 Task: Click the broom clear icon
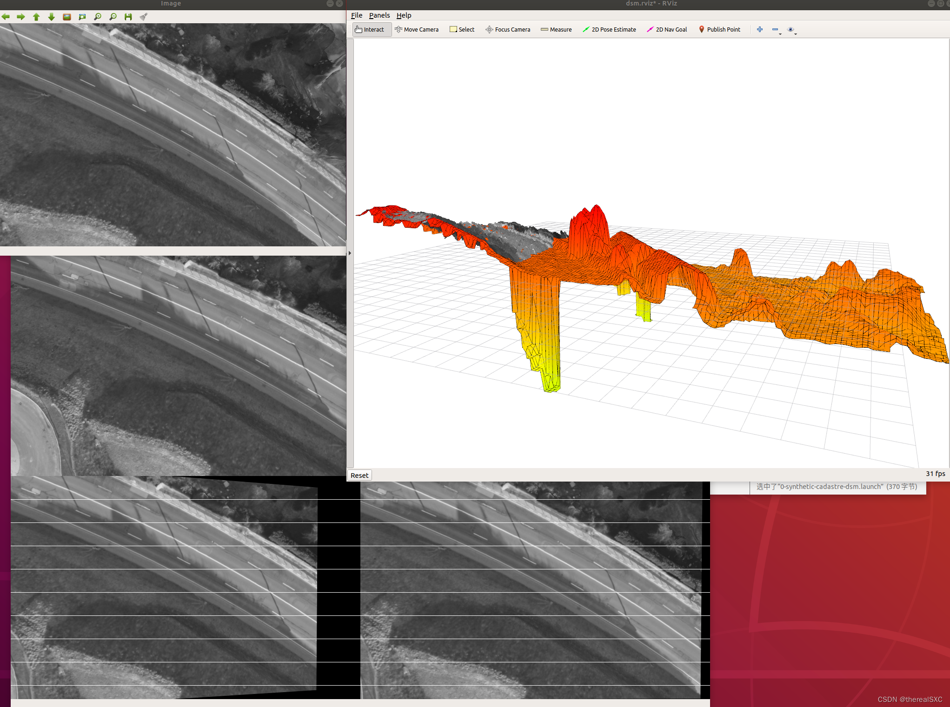pos(144,17)
